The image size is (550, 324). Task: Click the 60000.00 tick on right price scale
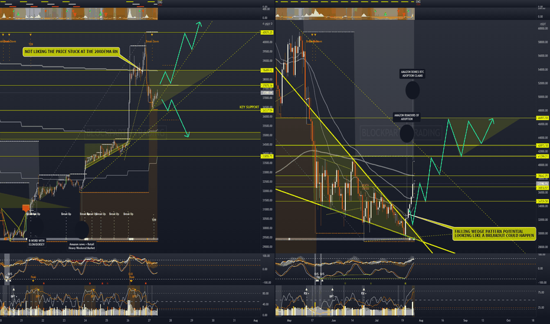[543, 28]
